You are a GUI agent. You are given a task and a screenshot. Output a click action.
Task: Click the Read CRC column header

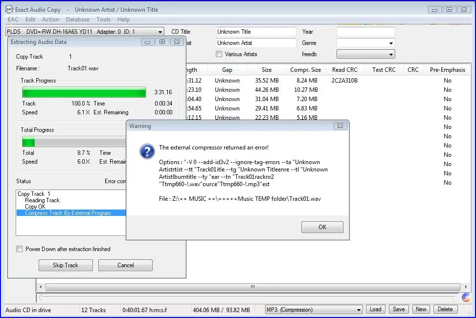click(344, 70)
